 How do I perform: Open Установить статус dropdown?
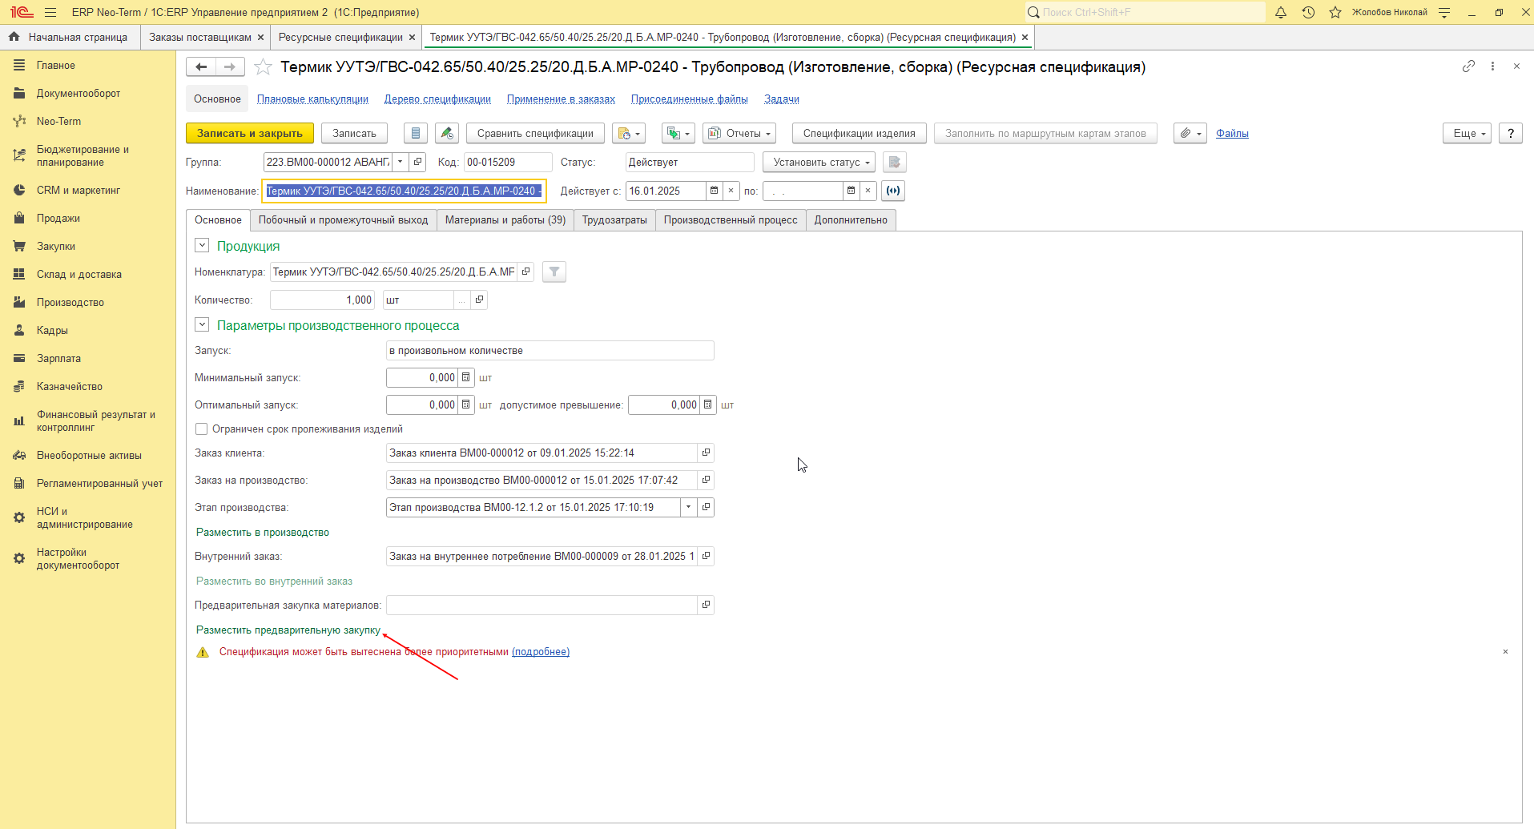click(819, 163)
